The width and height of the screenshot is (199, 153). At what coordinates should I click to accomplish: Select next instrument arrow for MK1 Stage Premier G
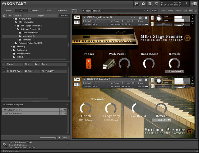tap(135, 17)
